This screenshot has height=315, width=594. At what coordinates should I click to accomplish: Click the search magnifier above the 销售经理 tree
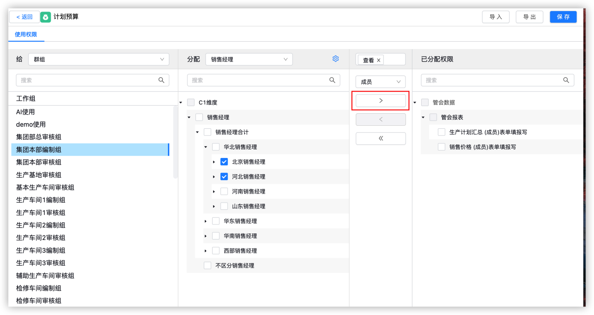[x=332, y=80]
